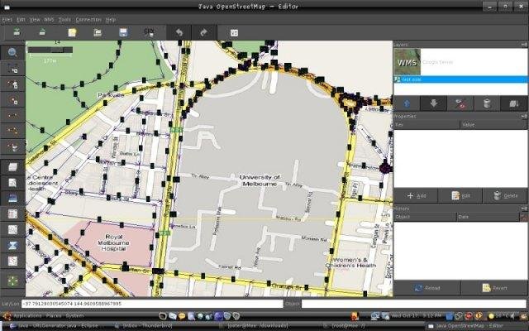Toggle the dialog button with page-and-magnifier icon
529x331 pixels.
[12, 183]
